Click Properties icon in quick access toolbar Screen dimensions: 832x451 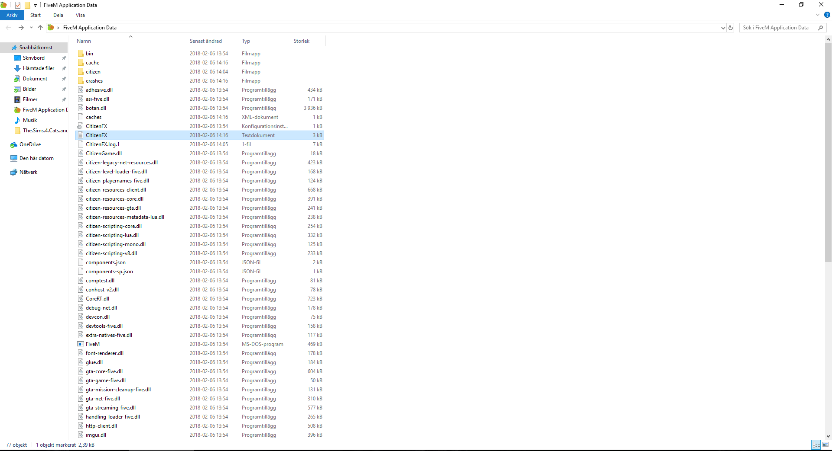pos(18,5)
